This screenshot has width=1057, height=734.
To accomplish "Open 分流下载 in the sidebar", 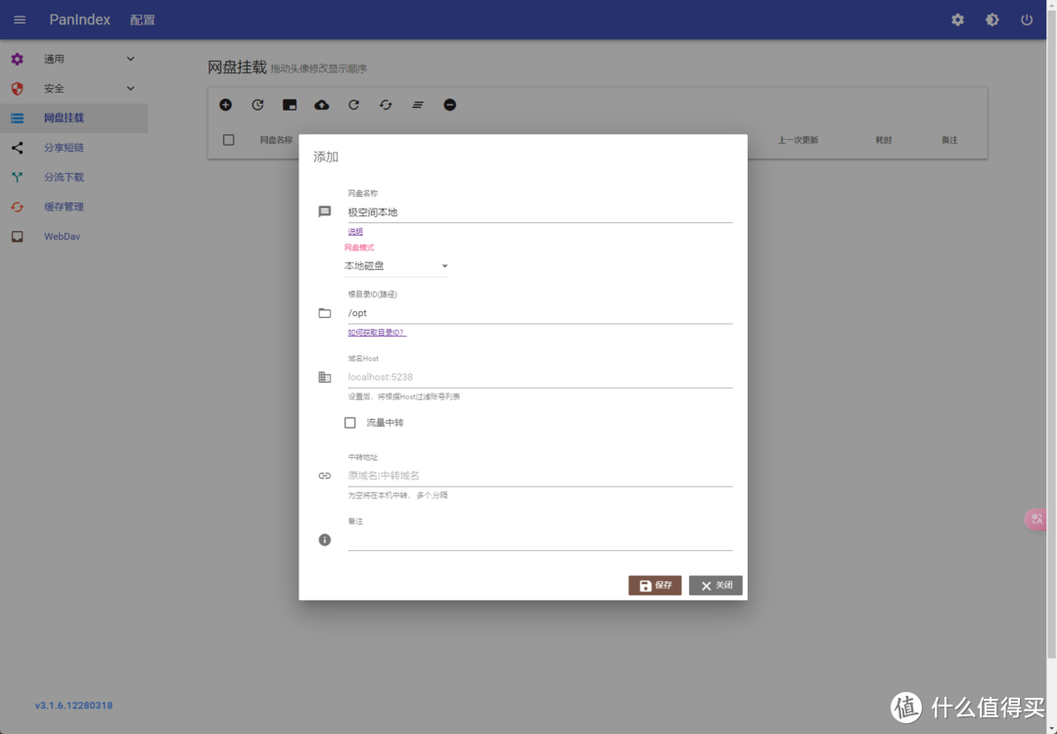I will point(73,177).
